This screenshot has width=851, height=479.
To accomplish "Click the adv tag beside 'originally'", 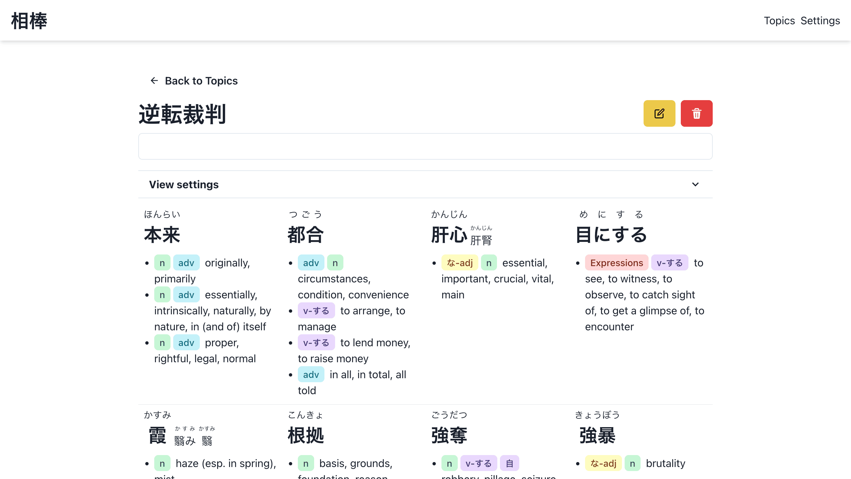I will (x=186, y=262).
